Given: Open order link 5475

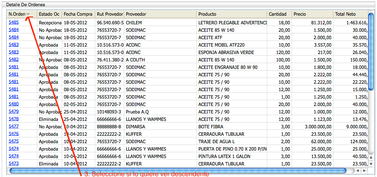Looking at the screenshot, I should point(14,141).
